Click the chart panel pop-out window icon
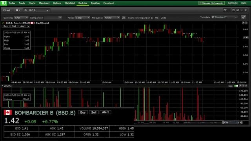The width and height of the screenshot is (251, 141). [x=238, y=10]
